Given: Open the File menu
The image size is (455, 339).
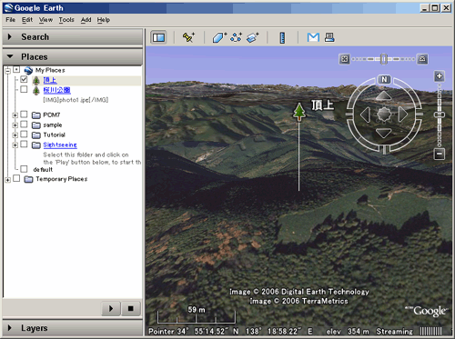Looking at the screenshot, I should click(10, 20).
